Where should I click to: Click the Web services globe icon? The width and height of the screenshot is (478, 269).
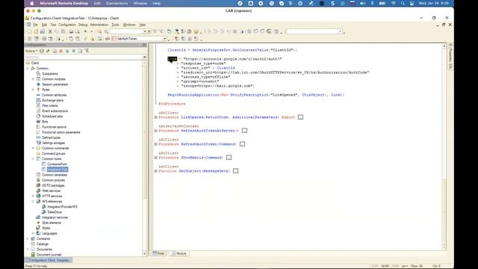point(38,191)
